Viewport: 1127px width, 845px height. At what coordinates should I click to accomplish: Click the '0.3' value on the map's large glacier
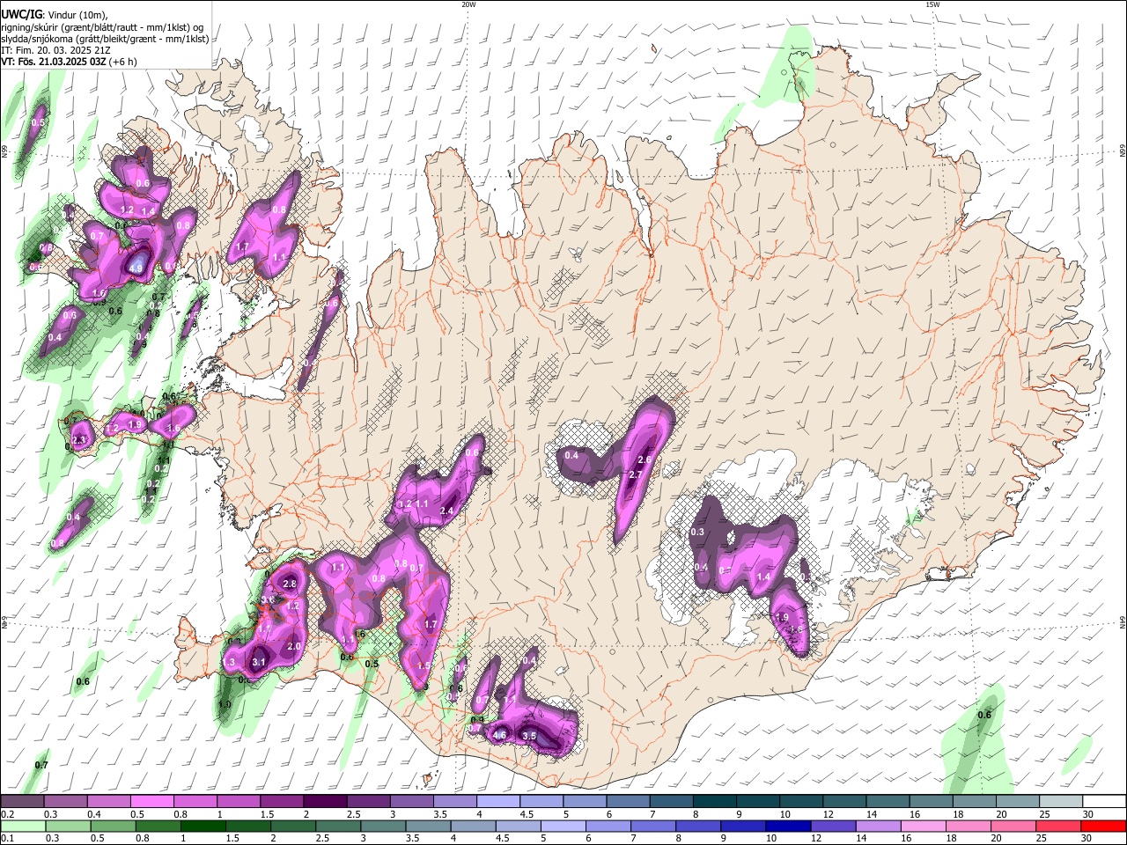click(697, 533)
